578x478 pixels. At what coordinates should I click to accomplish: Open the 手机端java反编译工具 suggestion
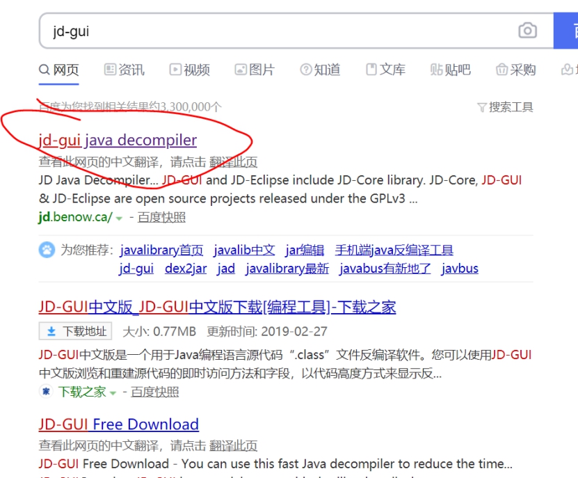tap(394, 250)
